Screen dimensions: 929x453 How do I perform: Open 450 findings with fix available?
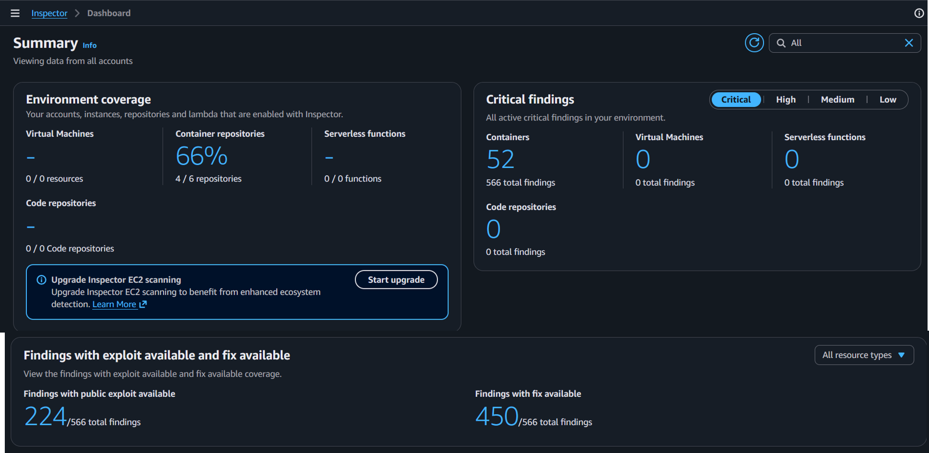pyautogui.click(x=497, y=416)
